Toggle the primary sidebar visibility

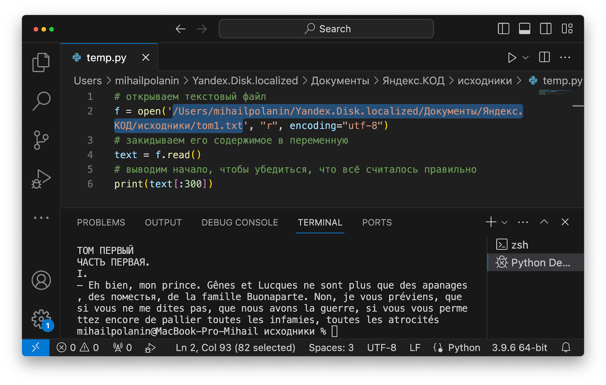coord(503,28)
